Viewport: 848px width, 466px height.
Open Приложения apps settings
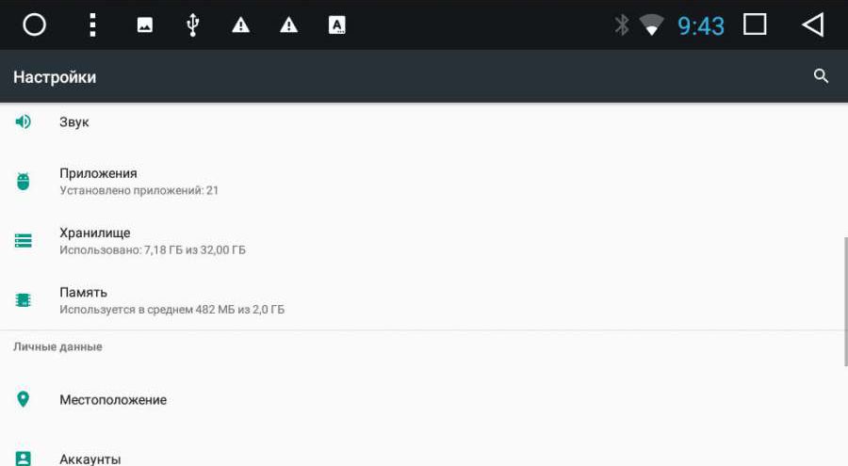pyautogui.click(x=424, y=181)
